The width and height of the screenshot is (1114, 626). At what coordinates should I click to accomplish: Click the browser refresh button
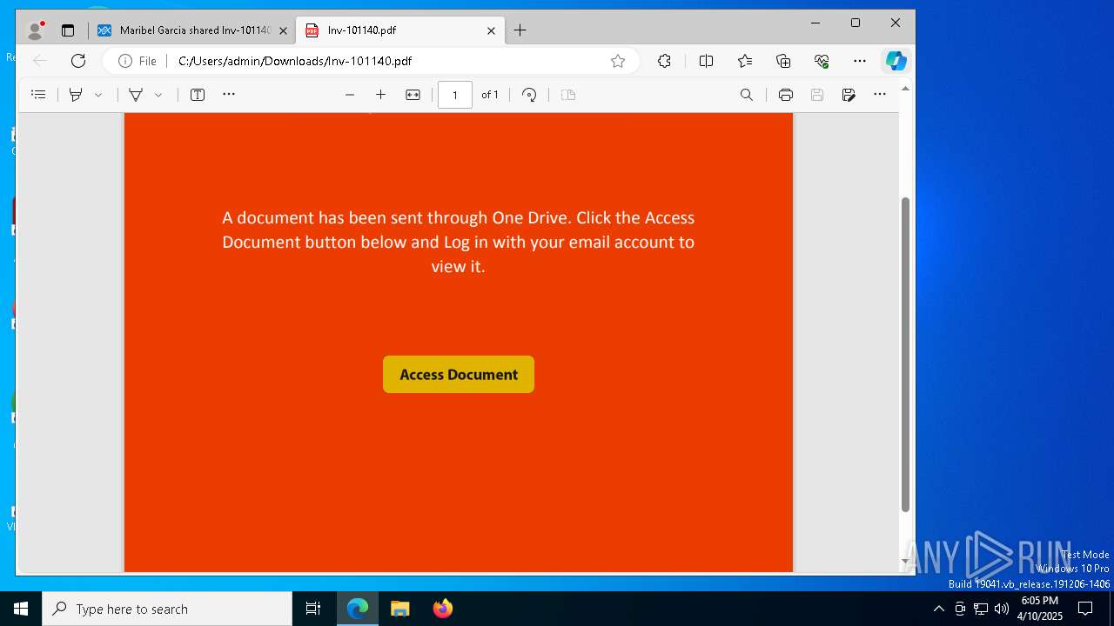pos(78,61)
